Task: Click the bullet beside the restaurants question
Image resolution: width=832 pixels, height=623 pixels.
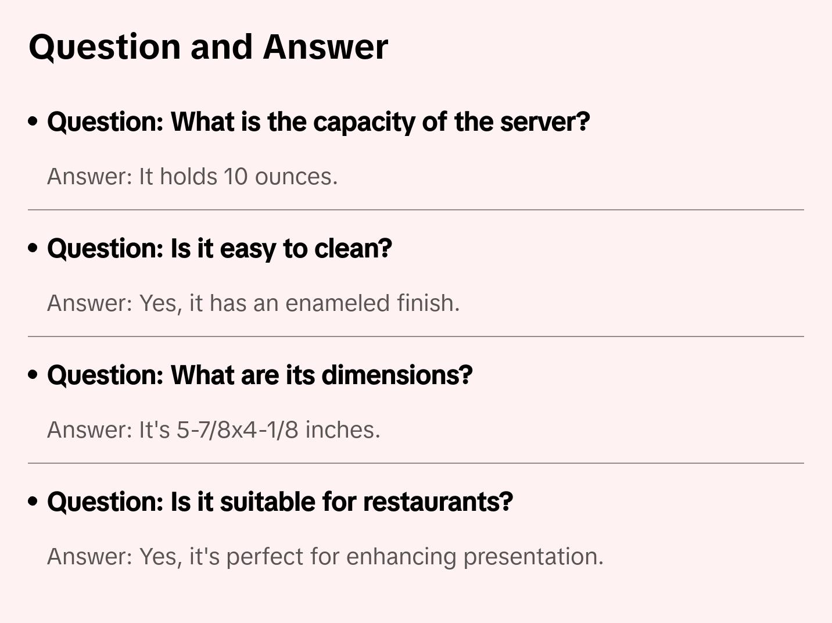Action: pos(33,502)
